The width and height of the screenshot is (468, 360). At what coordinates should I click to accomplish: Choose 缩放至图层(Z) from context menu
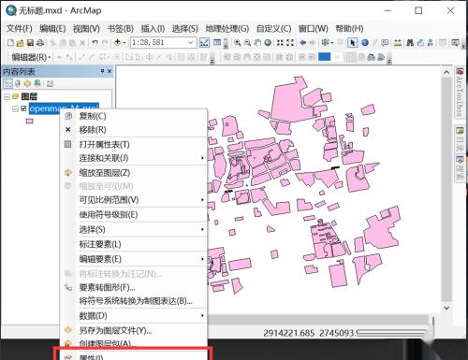point(134,173)
